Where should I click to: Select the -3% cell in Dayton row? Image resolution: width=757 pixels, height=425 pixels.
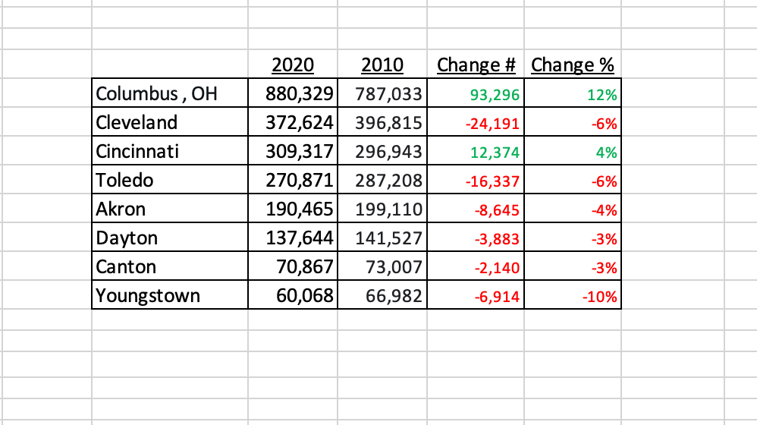coord(573,237)
